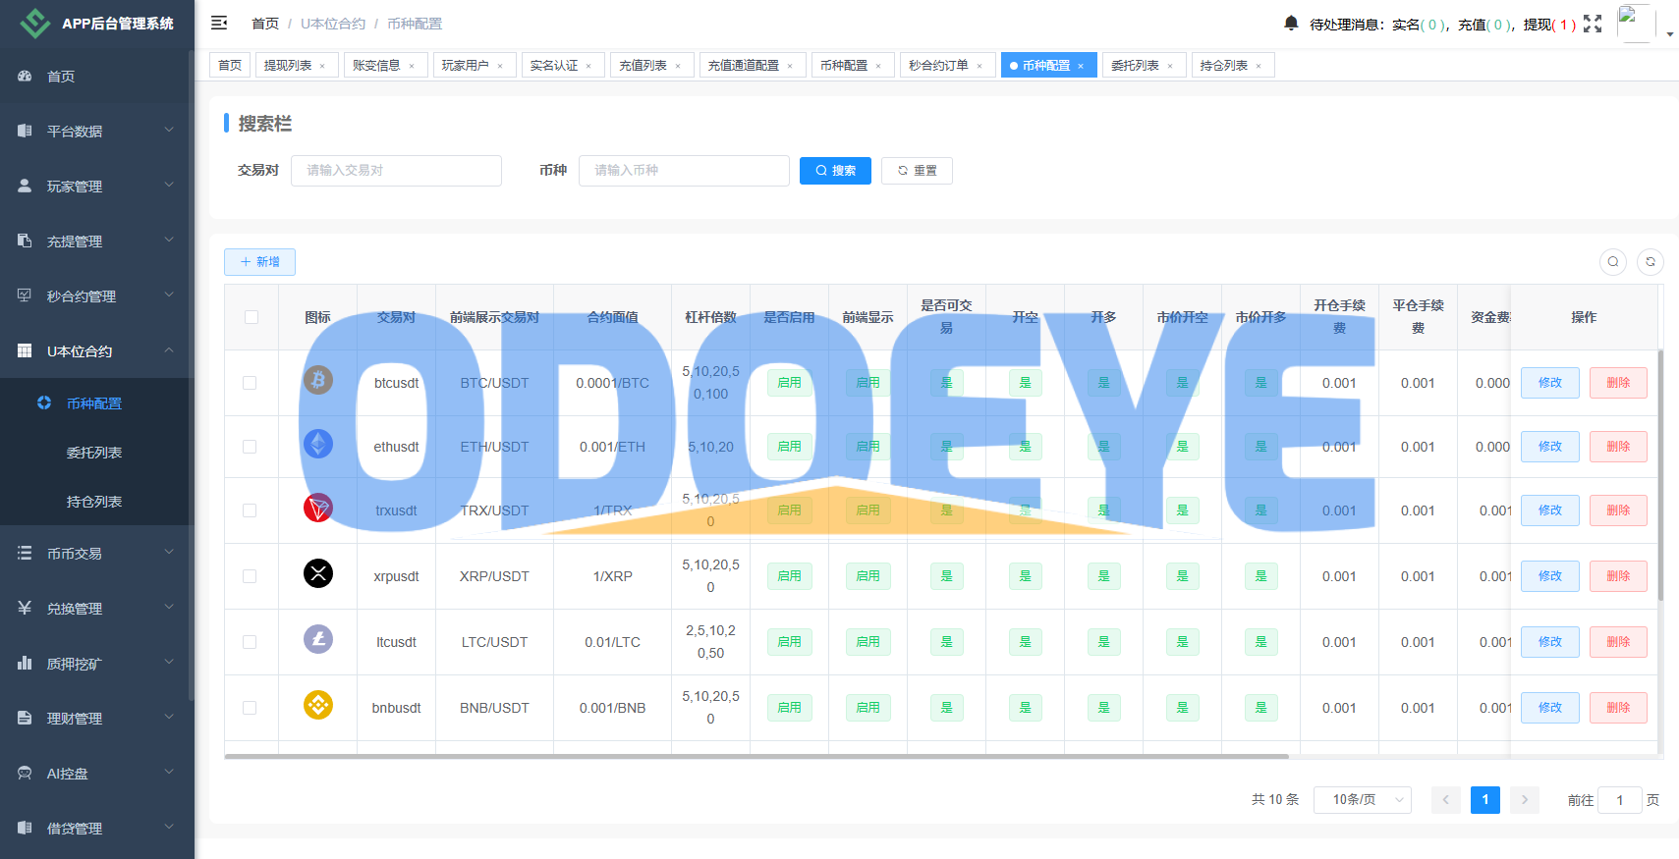
Task: Expand the 充提管理 menu chevron
Action: (169, 240)
